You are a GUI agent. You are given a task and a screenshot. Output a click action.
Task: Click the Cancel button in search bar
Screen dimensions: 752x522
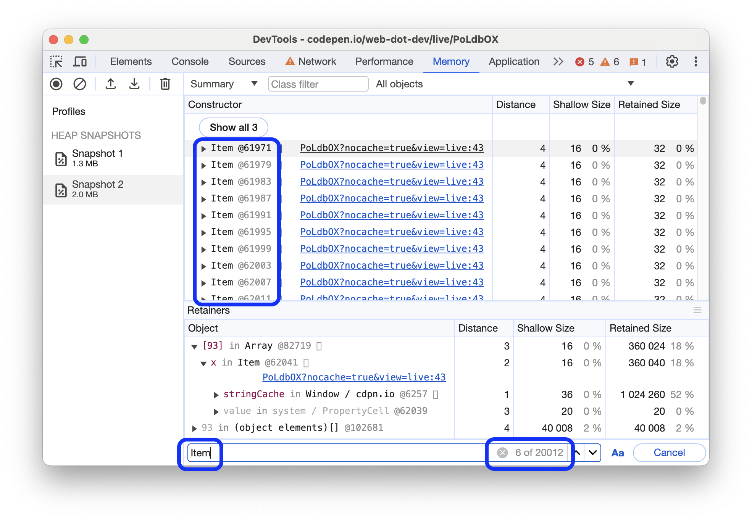668,452
